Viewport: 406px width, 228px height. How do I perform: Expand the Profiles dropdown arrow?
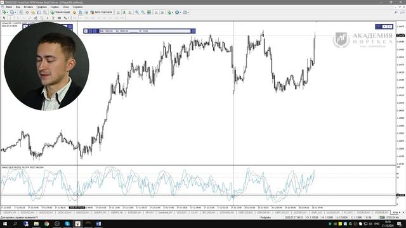coord(15,12)
